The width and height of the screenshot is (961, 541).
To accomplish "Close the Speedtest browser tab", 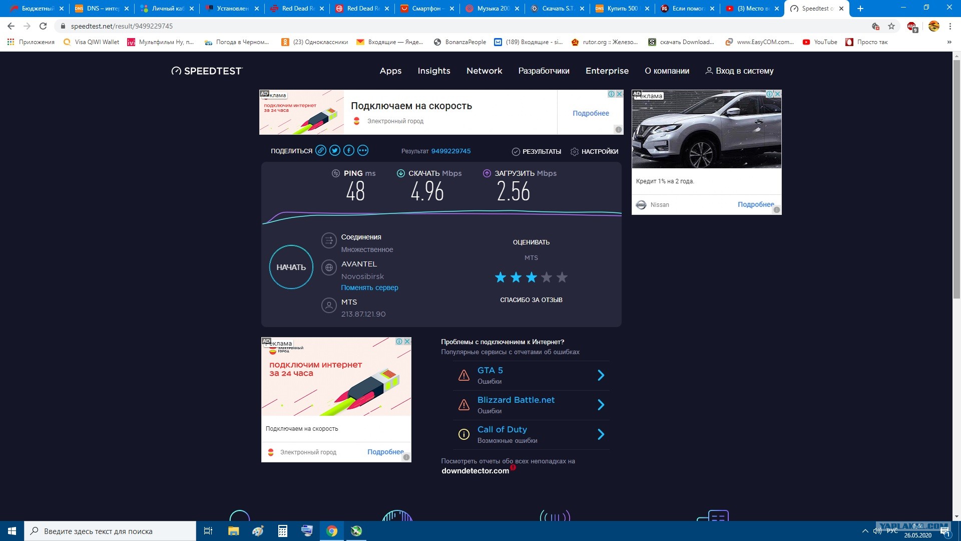I will [x=841, y=9].
